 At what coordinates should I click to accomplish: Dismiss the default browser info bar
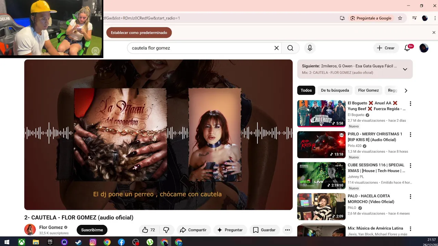434,32
